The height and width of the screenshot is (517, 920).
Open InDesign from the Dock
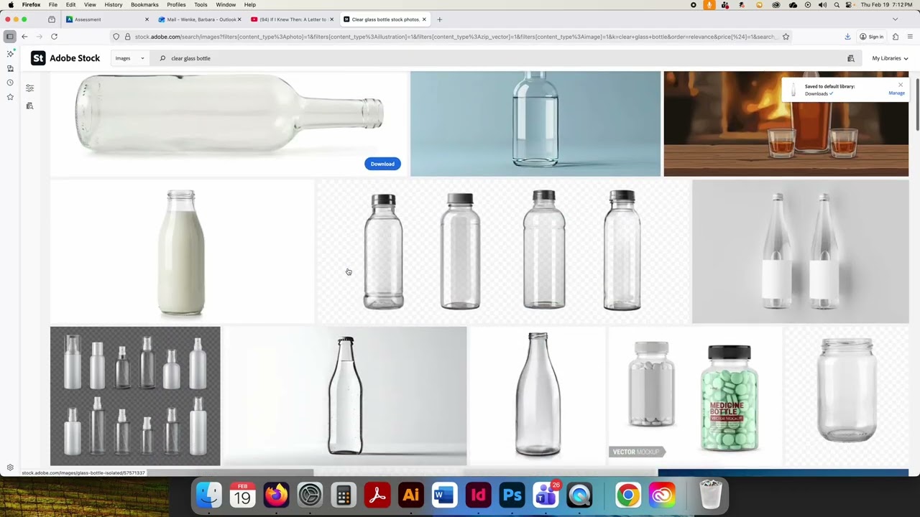[x=478, y=495]
